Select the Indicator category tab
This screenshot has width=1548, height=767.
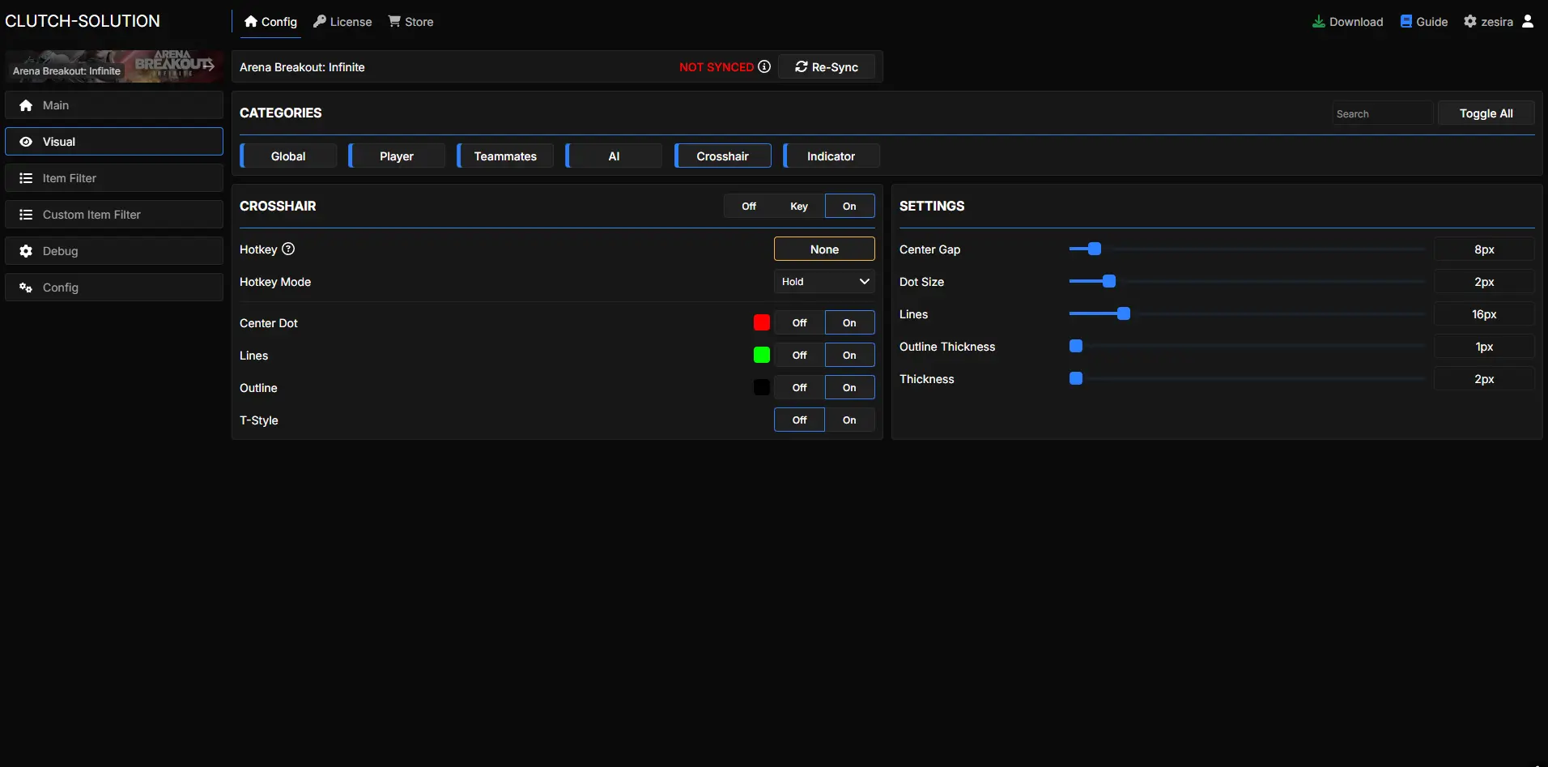[x=831, y=156]
